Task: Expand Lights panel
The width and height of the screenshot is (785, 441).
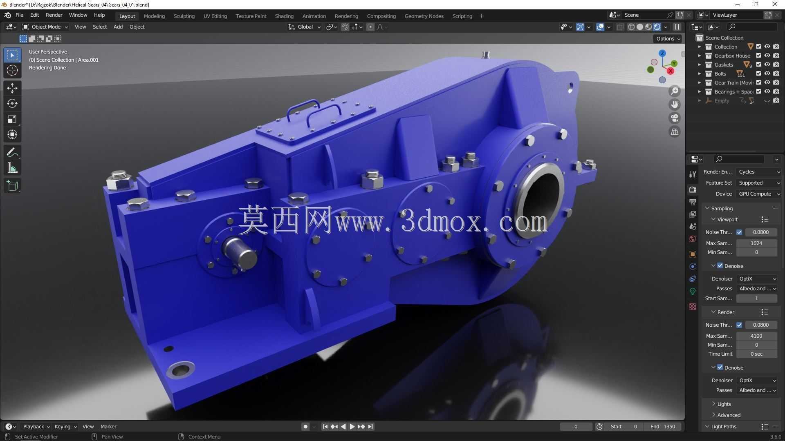Action: tap(724, 404)
